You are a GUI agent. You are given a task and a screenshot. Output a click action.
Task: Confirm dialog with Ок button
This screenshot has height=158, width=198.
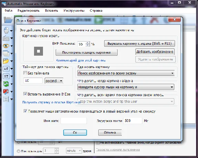pos(75,133)
